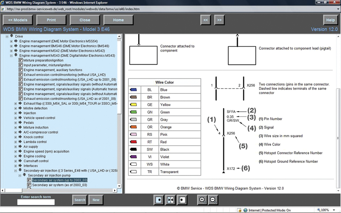Expand the Vehicle speed control node
The width and height of the screenshot is (341, 213).
coord(16,118)
